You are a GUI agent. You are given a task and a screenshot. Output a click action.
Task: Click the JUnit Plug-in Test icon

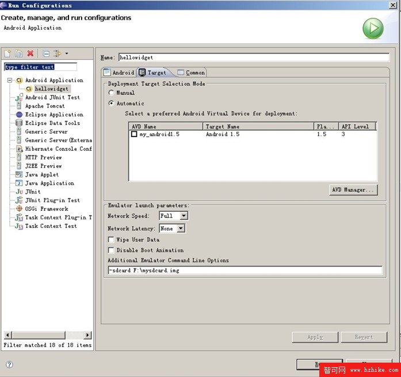[x=19, y=200]
